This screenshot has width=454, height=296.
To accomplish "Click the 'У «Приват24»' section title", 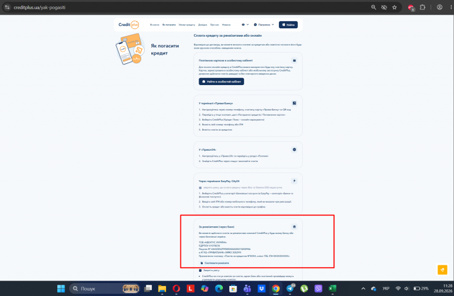I will [x=207, y=149].
